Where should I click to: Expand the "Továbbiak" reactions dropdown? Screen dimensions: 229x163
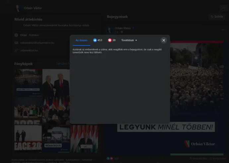129,40
